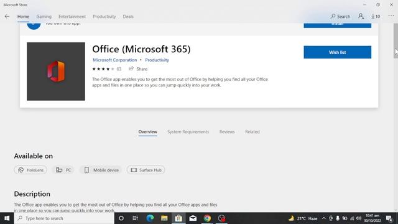Click Microsoft Store taskbar icon

[x=178, y=218]
